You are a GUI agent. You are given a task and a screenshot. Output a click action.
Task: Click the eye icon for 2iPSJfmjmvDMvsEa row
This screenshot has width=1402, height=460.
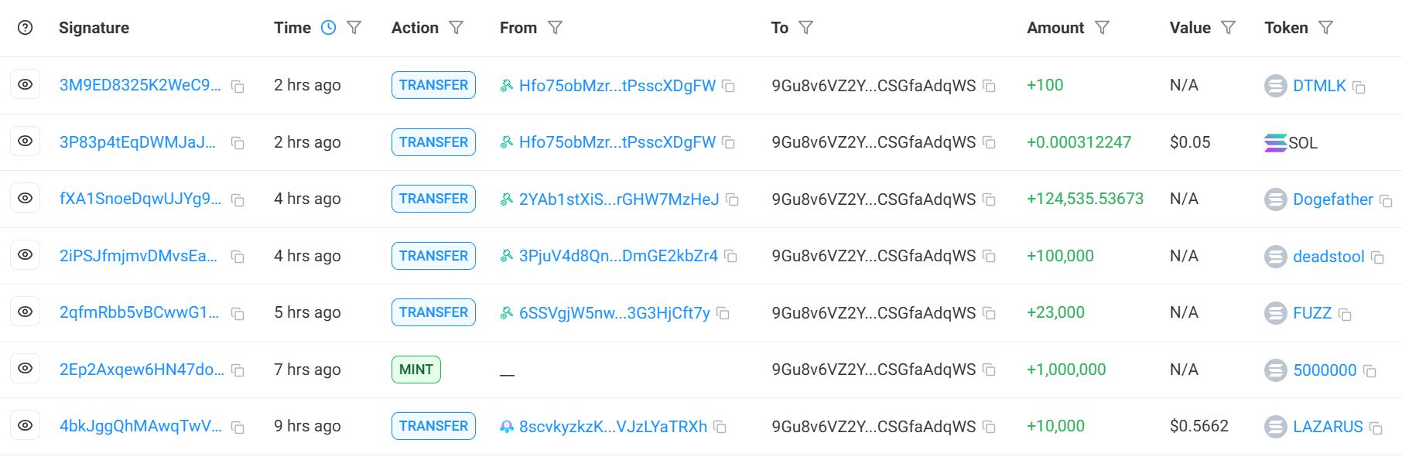coord(26,255)
